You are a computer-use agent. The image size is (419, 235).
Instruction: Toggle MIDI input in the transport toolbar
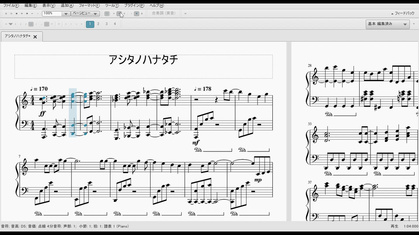[107, 13]
